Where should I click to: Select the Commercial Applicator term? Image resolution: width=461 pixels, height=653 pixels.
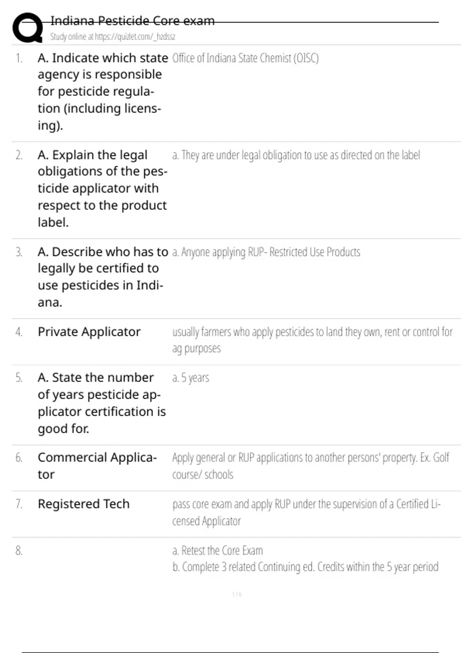[x=97, y=466]
